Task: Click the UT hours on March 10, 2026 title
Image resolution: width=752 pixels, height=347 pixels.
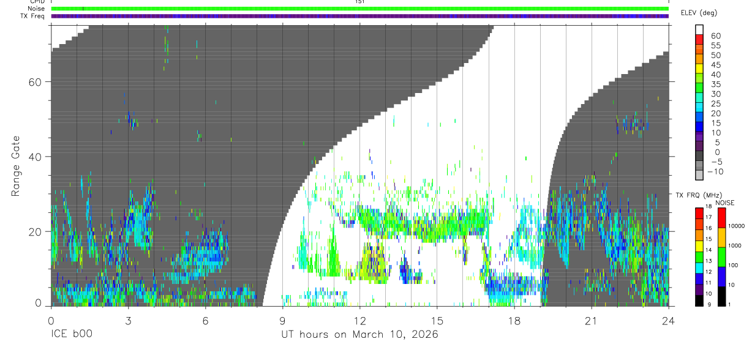Action: pos(359,335)
